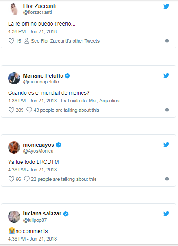Open info icon on Mariano Peluffo tweet
The image size is (178, 246).
coord(167,110)
